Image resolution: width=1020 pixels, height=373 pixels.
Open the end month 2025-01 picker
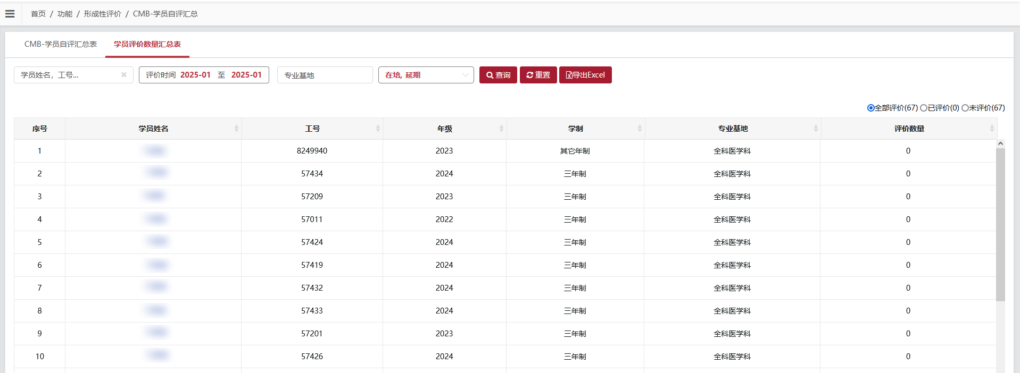(246, 75)
